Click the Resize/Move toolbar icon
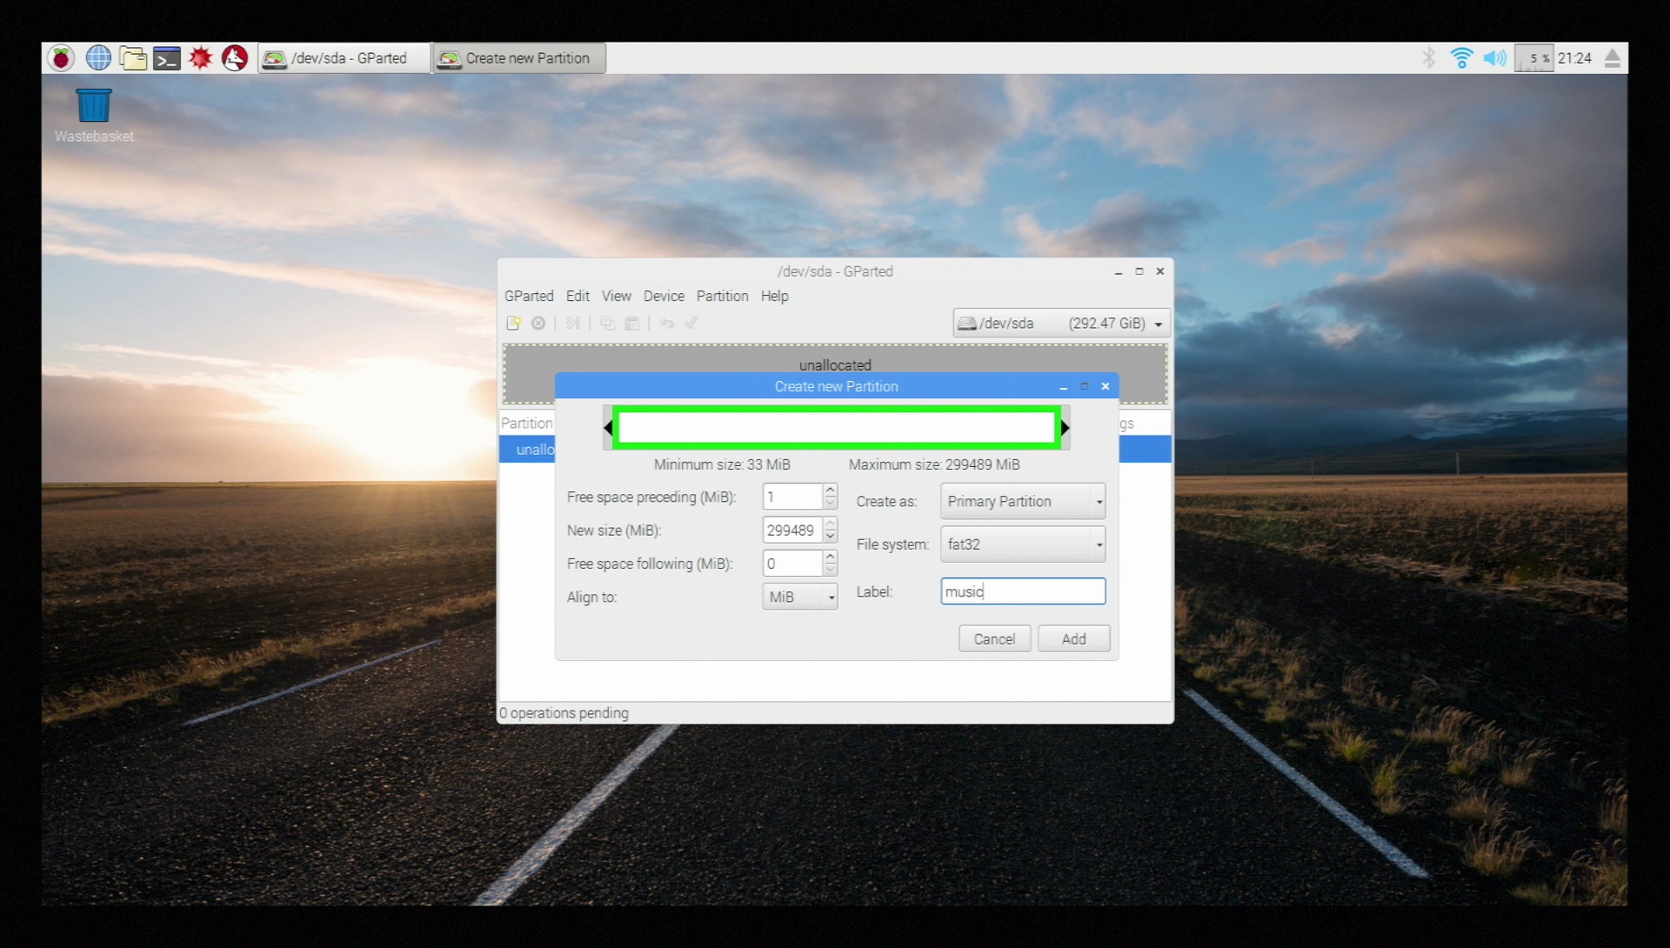This screenshot has width=1670, height=948. point(572,324)
